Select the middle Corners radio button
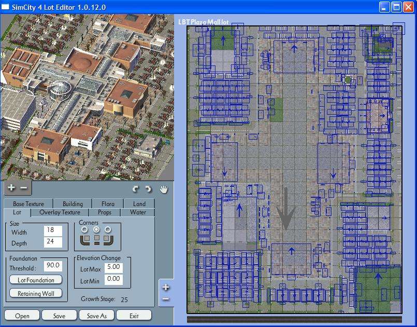This screenshot has width=417, height=327. click(96, 229)
